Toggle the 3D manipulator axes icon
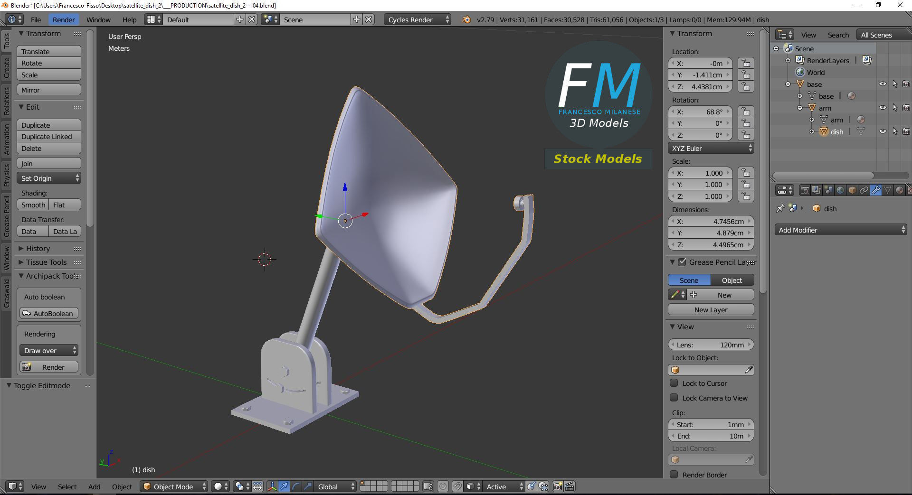 point(272,486)
